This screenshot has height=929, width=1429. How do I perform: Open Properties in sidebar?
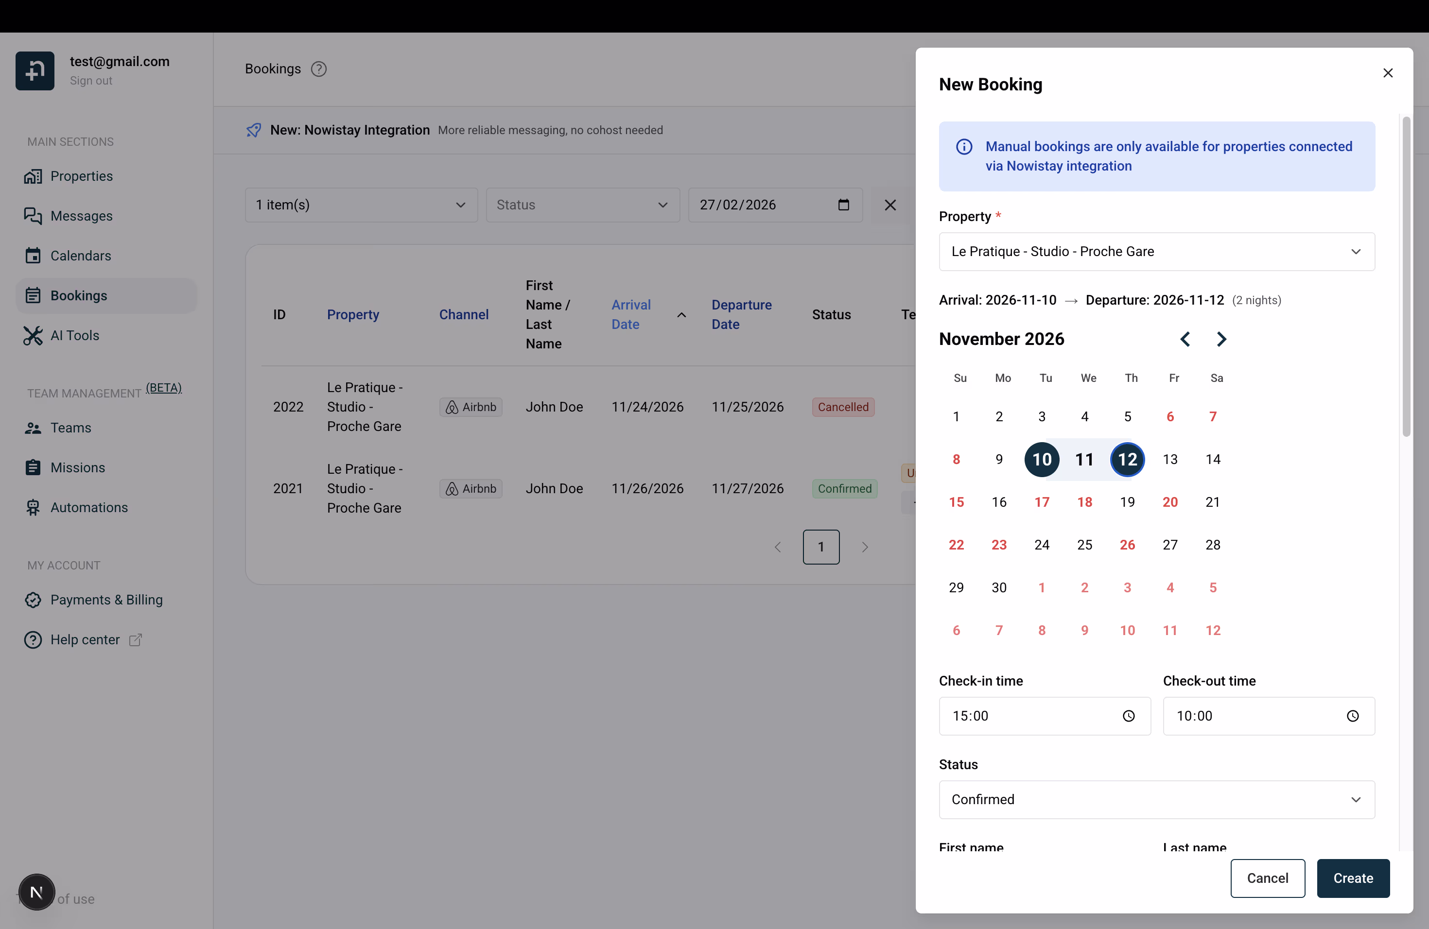(106, 176)
